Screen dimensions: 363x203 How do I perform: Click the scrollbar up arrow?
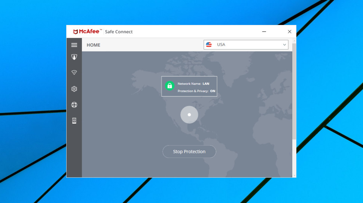(294, 41)
